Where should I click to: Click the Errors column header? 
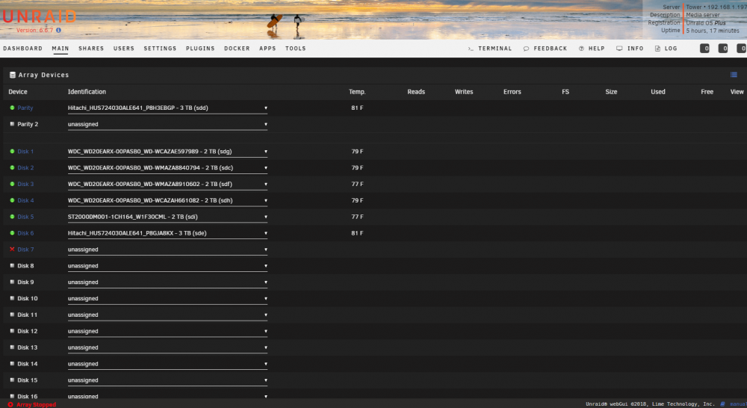(x=512, y=91)
